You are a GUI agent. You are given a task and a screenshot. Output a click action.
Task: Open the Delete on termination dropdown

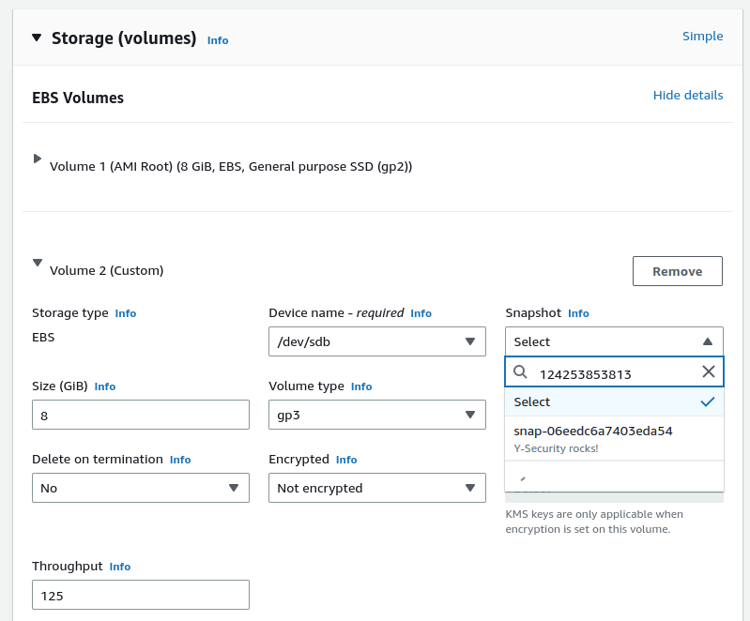[140, 488]
